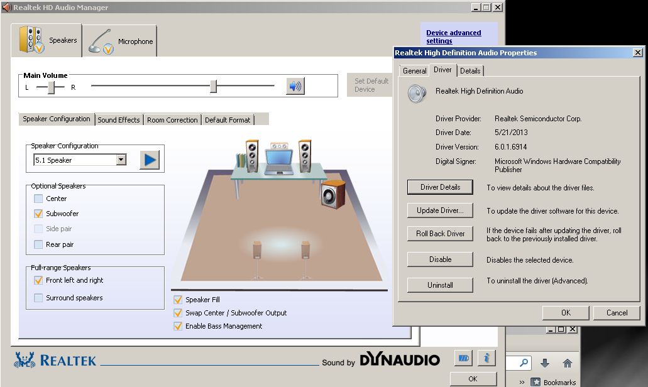Toggle the Rear pair checkbox

(x=38, y=244)
